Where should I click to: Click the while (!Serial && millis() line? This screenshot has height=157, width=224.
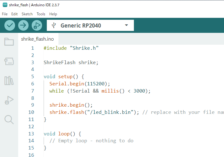100,91
